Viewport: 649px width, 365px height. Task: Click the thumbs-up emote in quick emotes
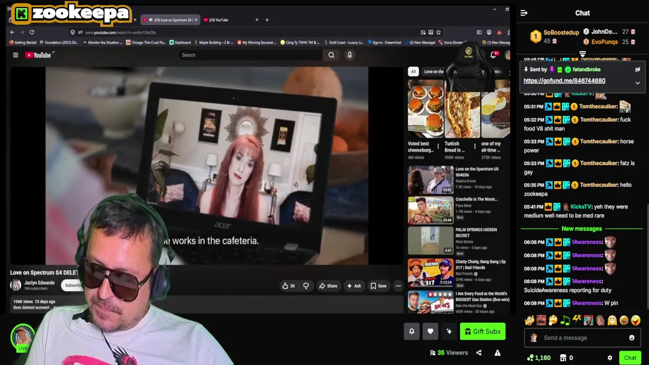529,320
